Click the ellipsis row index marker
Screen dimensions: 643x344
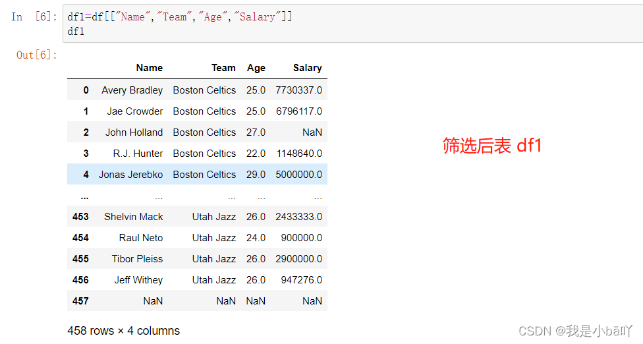point(84,198)
